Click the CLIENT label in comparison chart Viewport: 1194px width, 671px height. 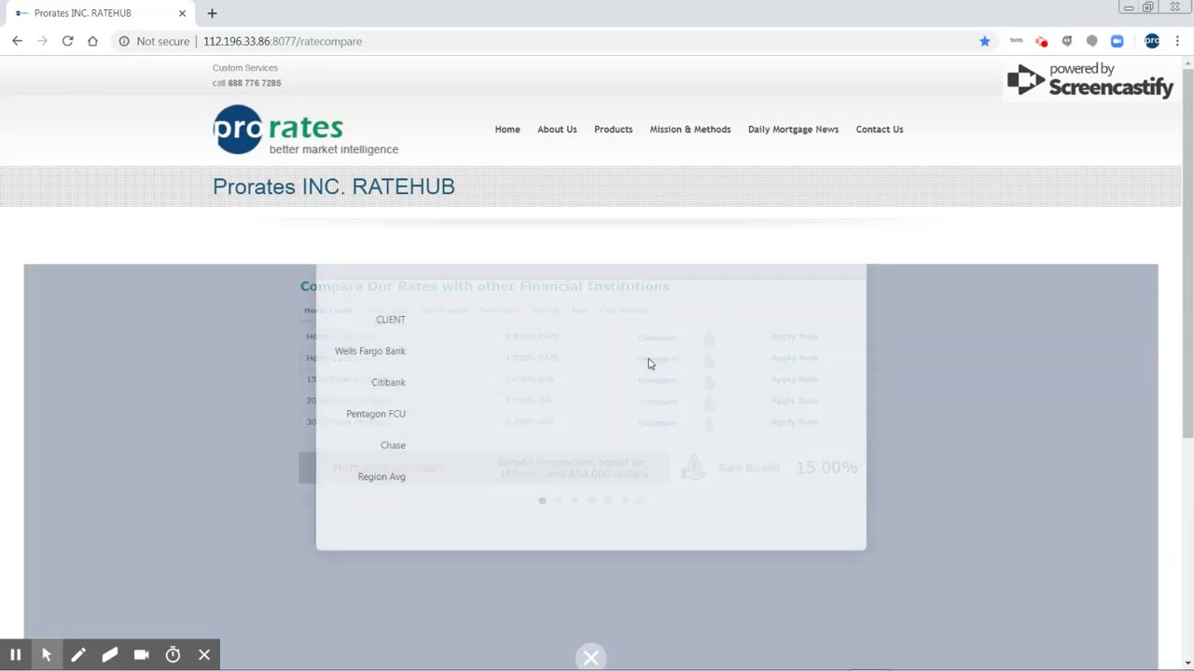(391, 320)
